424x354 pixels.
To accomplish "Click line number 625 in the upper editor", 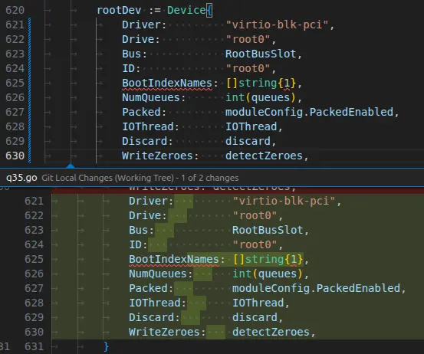I will tap(15, 83).
